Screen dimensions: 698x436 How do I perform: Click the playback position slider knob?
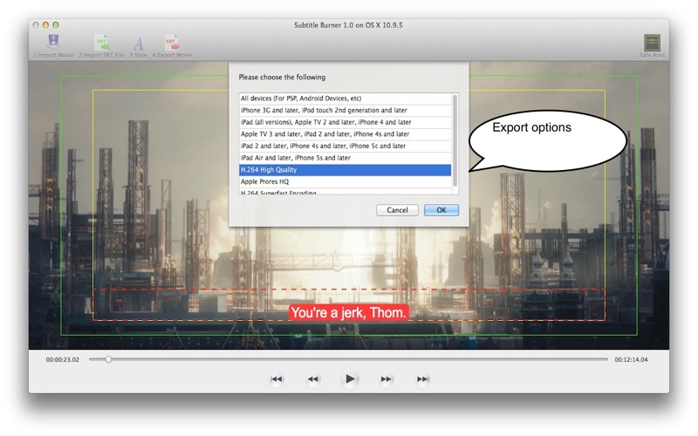coord(108,359)
